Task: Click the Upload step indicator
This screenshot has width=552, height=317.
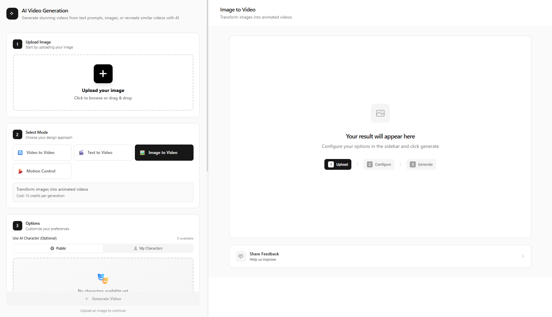Action: pos(338,164)
